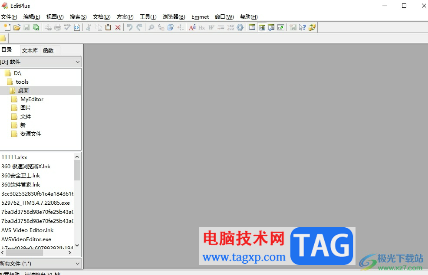Open the 窗口(W) menu

click(224, 17)
